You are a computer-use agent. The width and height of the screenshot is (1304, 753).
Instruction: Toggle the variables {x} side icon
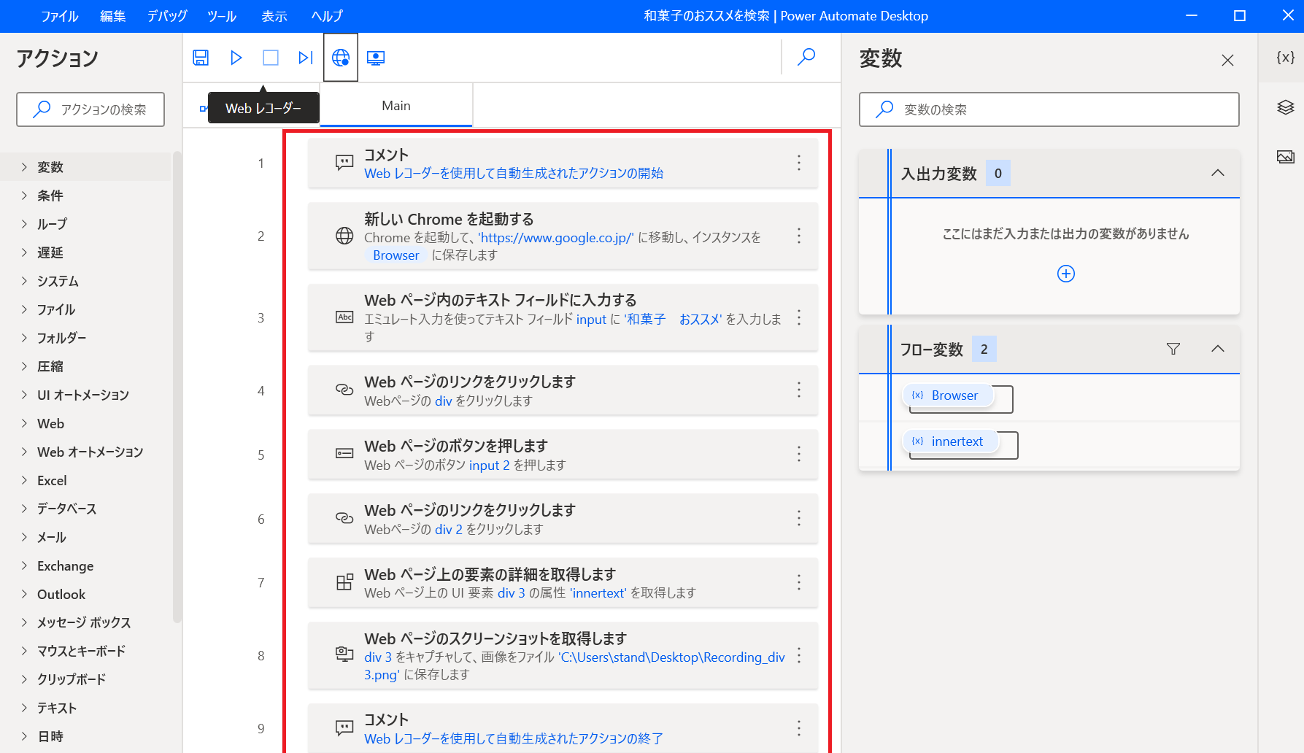tap(1285, 57)
